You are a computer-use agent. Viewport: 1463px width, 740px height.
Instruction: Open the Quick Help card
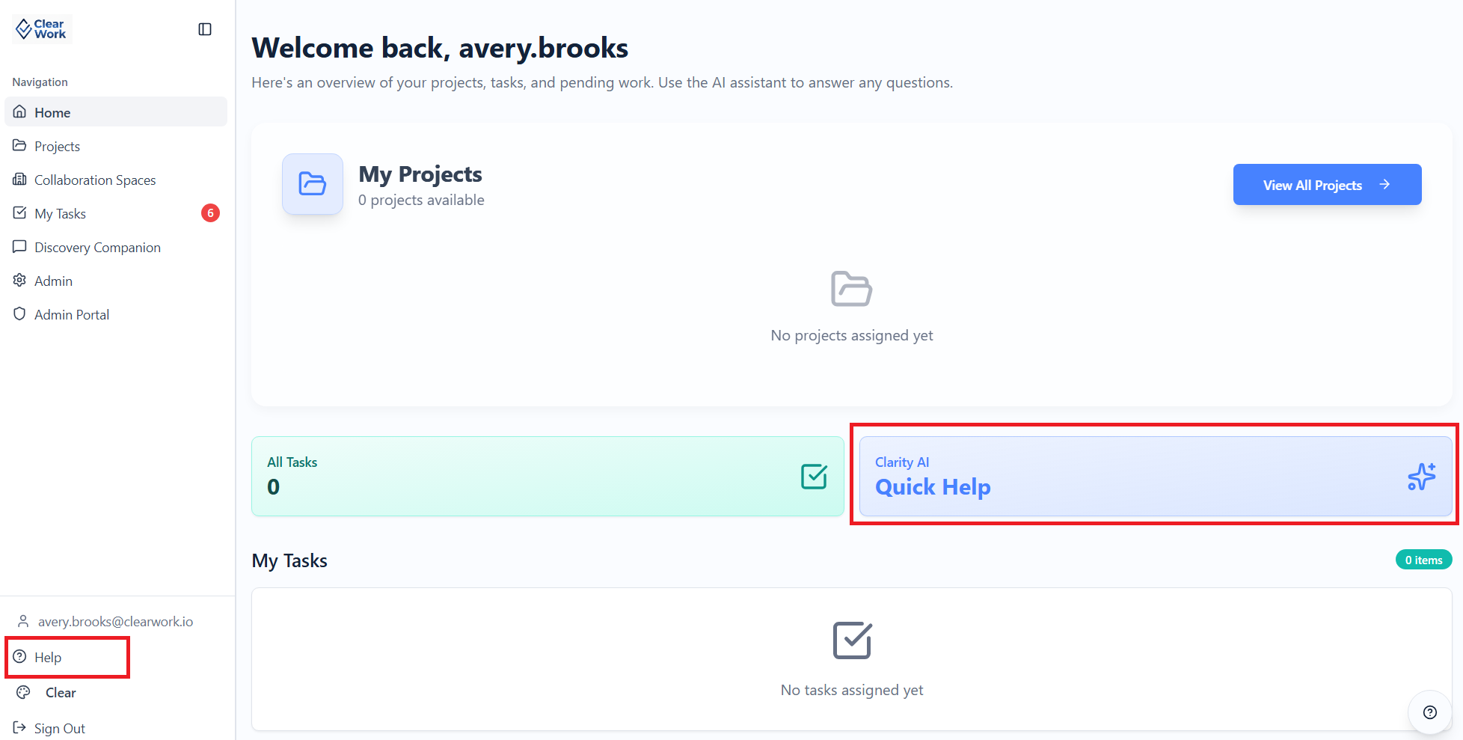click(1155, 476)
